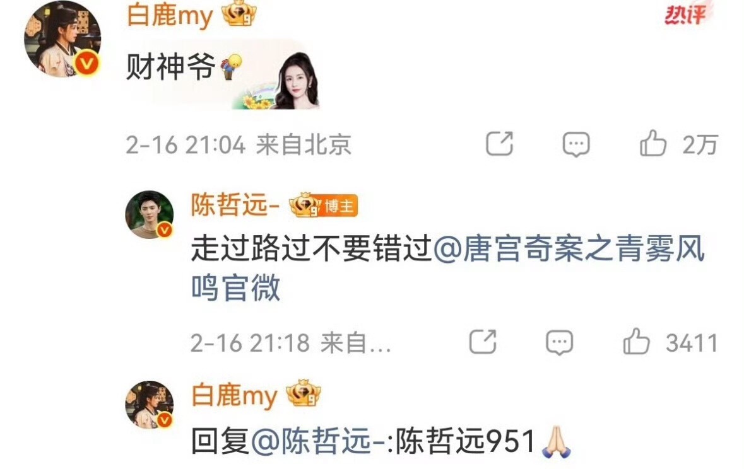Screen dimensions: 744x469
Task: Reply to 陈哲远's comment via bubble icon
Action: tap(560, 342)
